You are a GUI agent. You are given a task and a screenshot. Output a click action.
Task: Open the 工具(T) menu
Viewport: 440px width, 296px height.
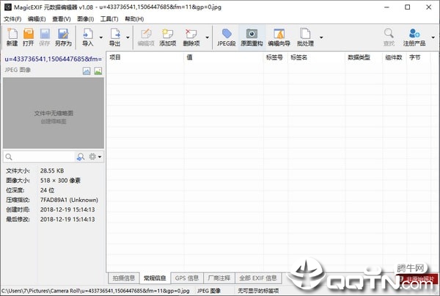click(x=109, y=19)
